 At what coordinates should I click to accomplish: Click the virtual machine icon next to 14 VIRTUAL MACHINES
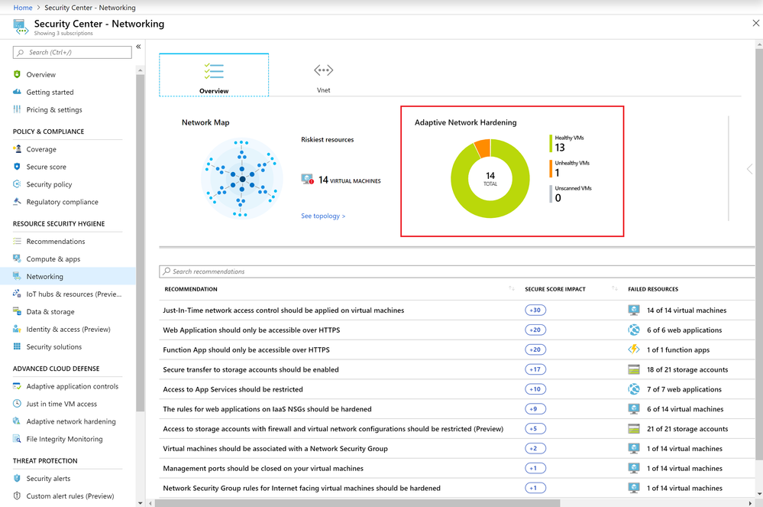click(308, 179)
